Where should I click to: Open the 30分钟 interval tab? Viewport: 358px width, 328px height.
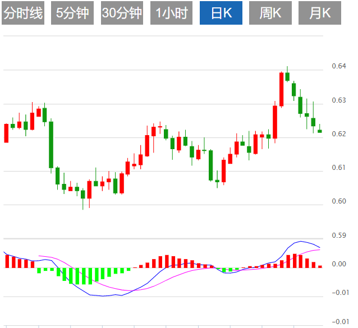click(122, 13)
